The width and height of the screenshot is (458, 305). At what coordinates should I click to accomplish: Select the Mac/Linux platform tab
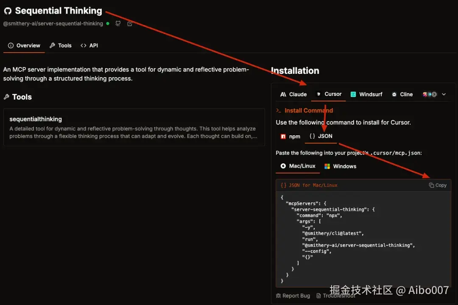[x=298, y=166]
